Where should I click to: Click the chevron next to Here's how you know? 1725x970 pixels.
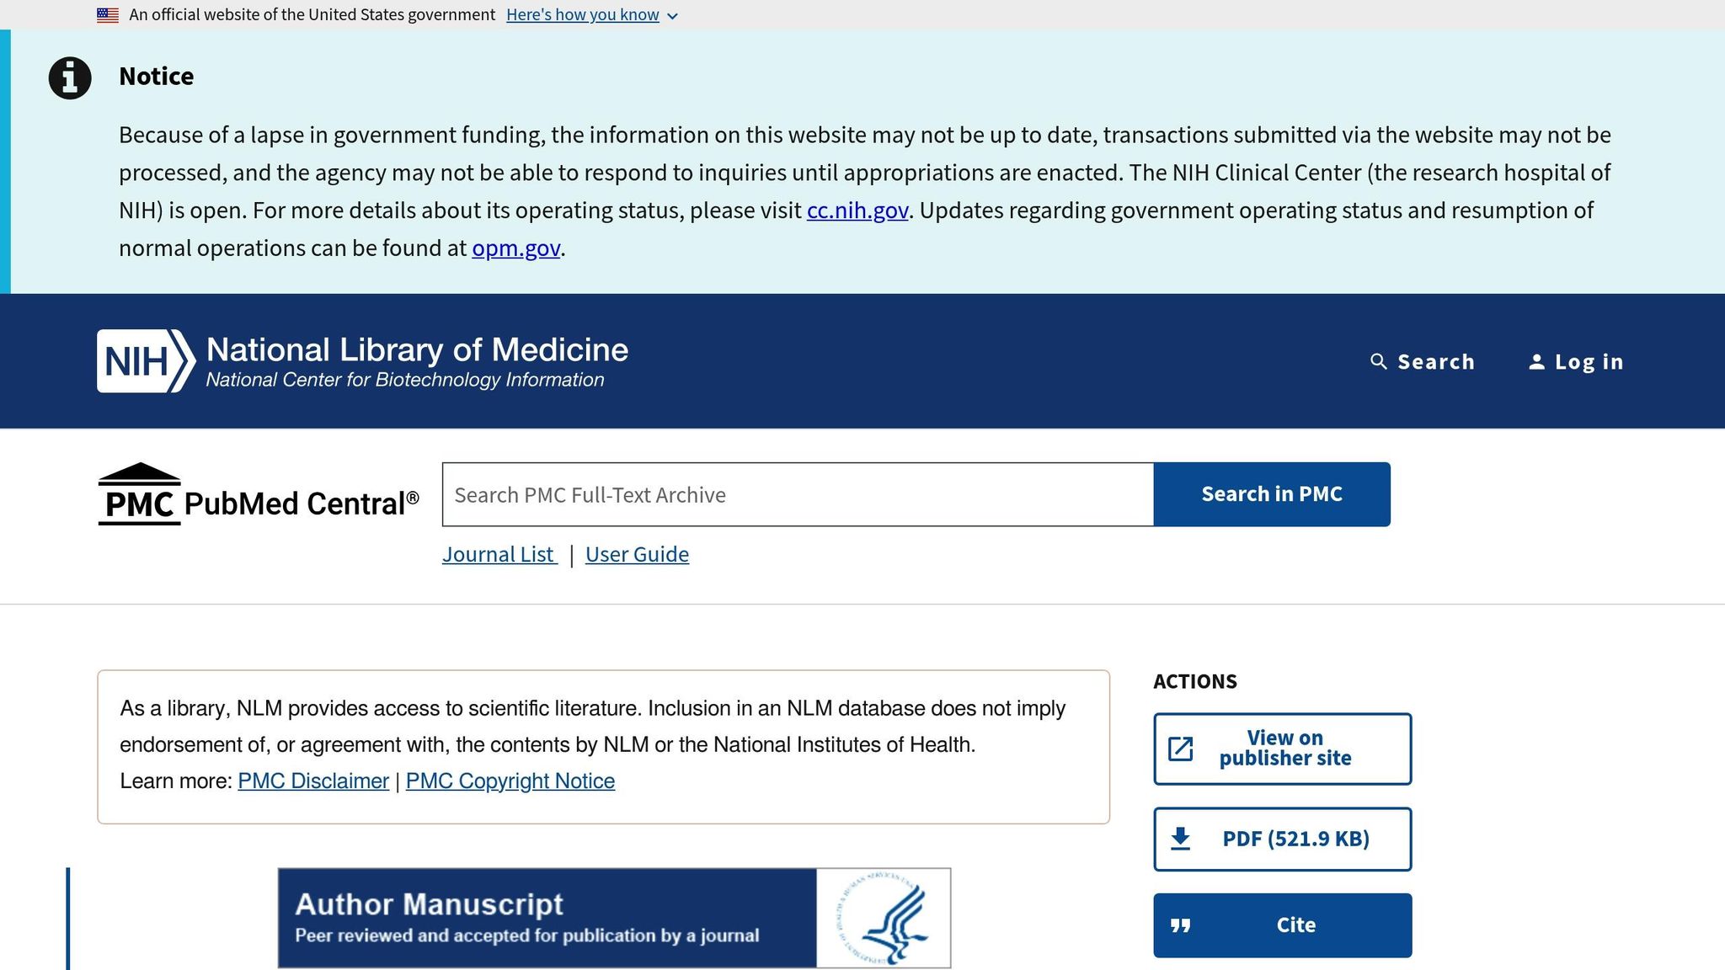(x=672, y=16)
